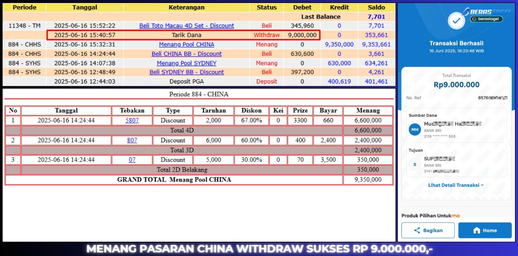Open Beli Toto Macau 4D Set - Discount link

(186, 26)
